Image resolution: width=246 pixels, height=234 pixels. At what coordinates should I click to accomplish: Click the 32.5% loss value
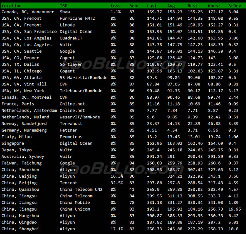point(117,183)
